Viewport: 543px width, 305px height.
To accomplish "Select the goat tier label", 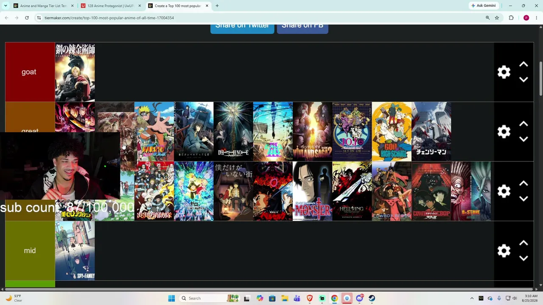I will tap(30, 72).
